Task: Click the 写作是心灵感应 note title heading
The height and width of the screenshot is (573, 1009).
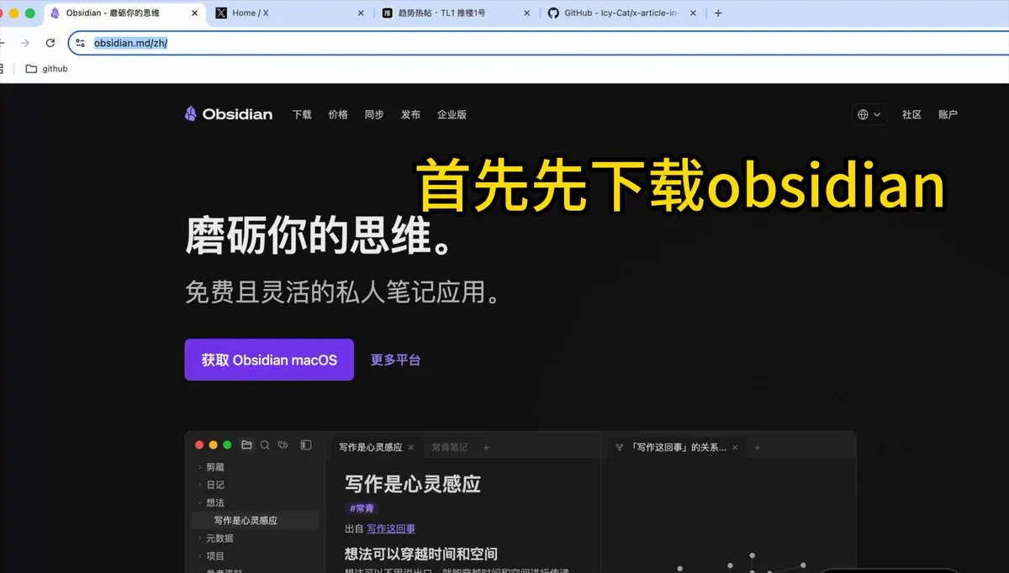Action: pyautogui.click(x=413, y=484)
